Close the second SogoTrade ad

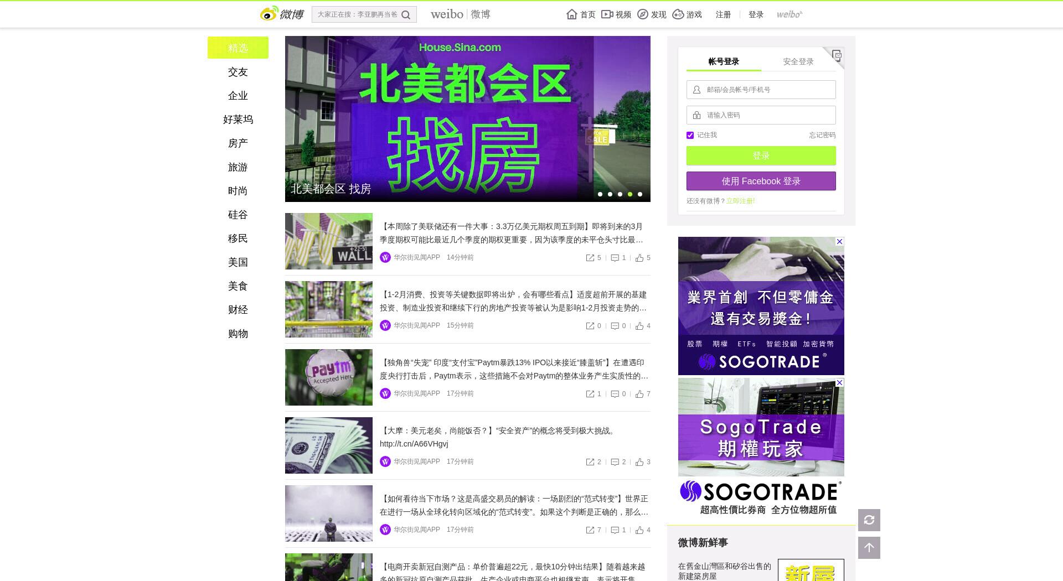(839, 382)
